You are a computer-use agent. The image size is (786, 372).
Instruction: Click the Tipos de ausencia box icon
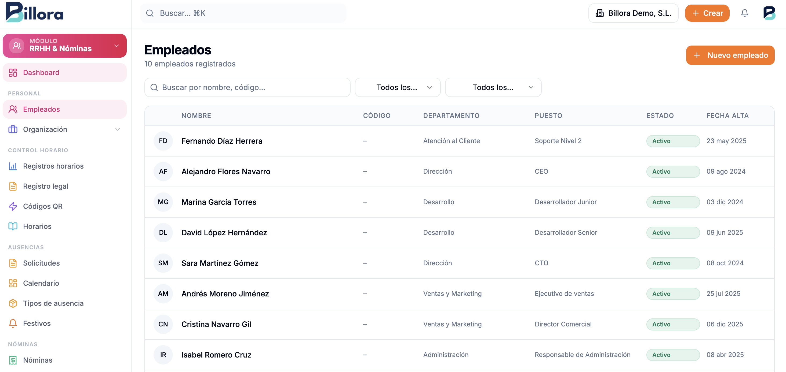pyautogui.click(x=13, y=303)
